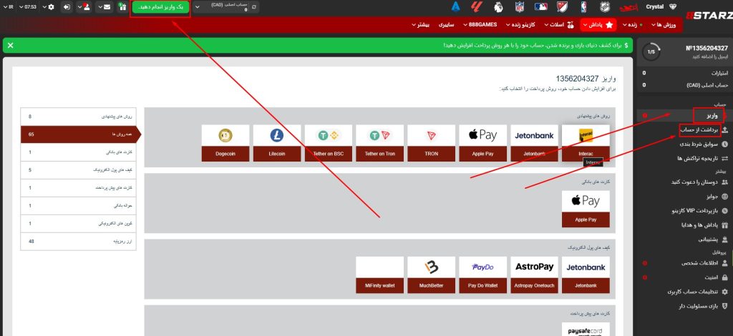This screenshot has width=733, height=336.
Task: Open the settings gear dropdown
Action: pos(49,7)
